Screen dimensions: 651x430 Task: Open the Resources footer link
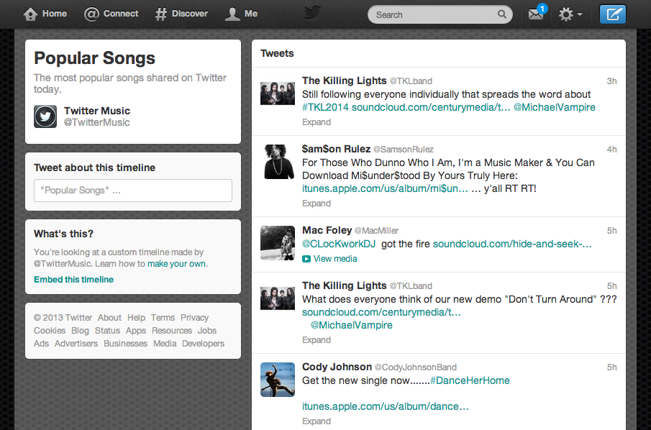[172, 331]
